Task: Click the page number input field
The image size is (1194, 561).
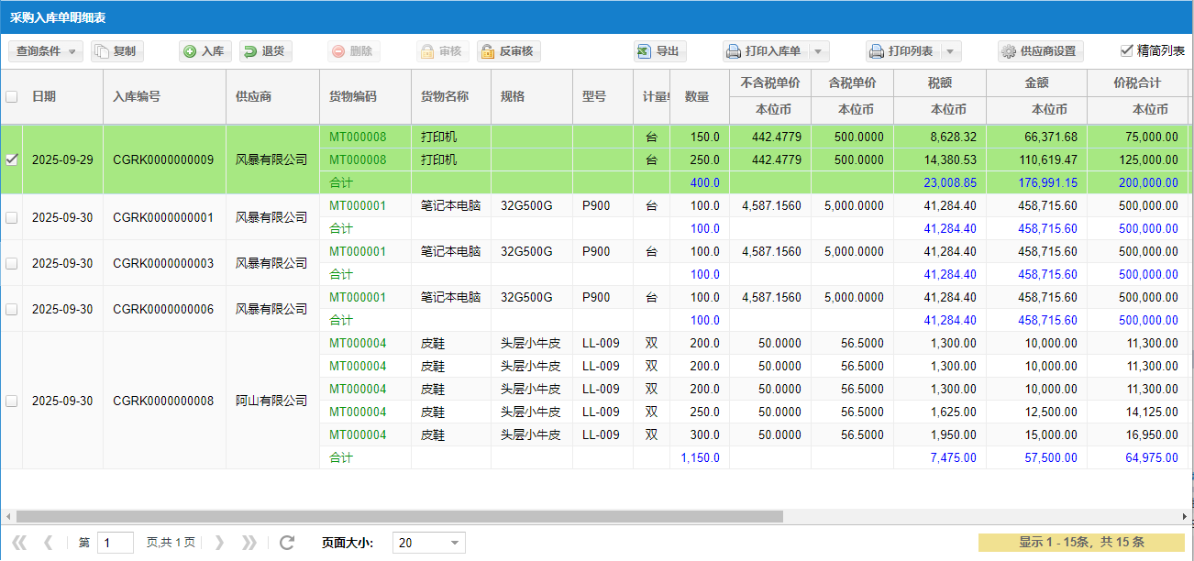Action: pos(115,543)
